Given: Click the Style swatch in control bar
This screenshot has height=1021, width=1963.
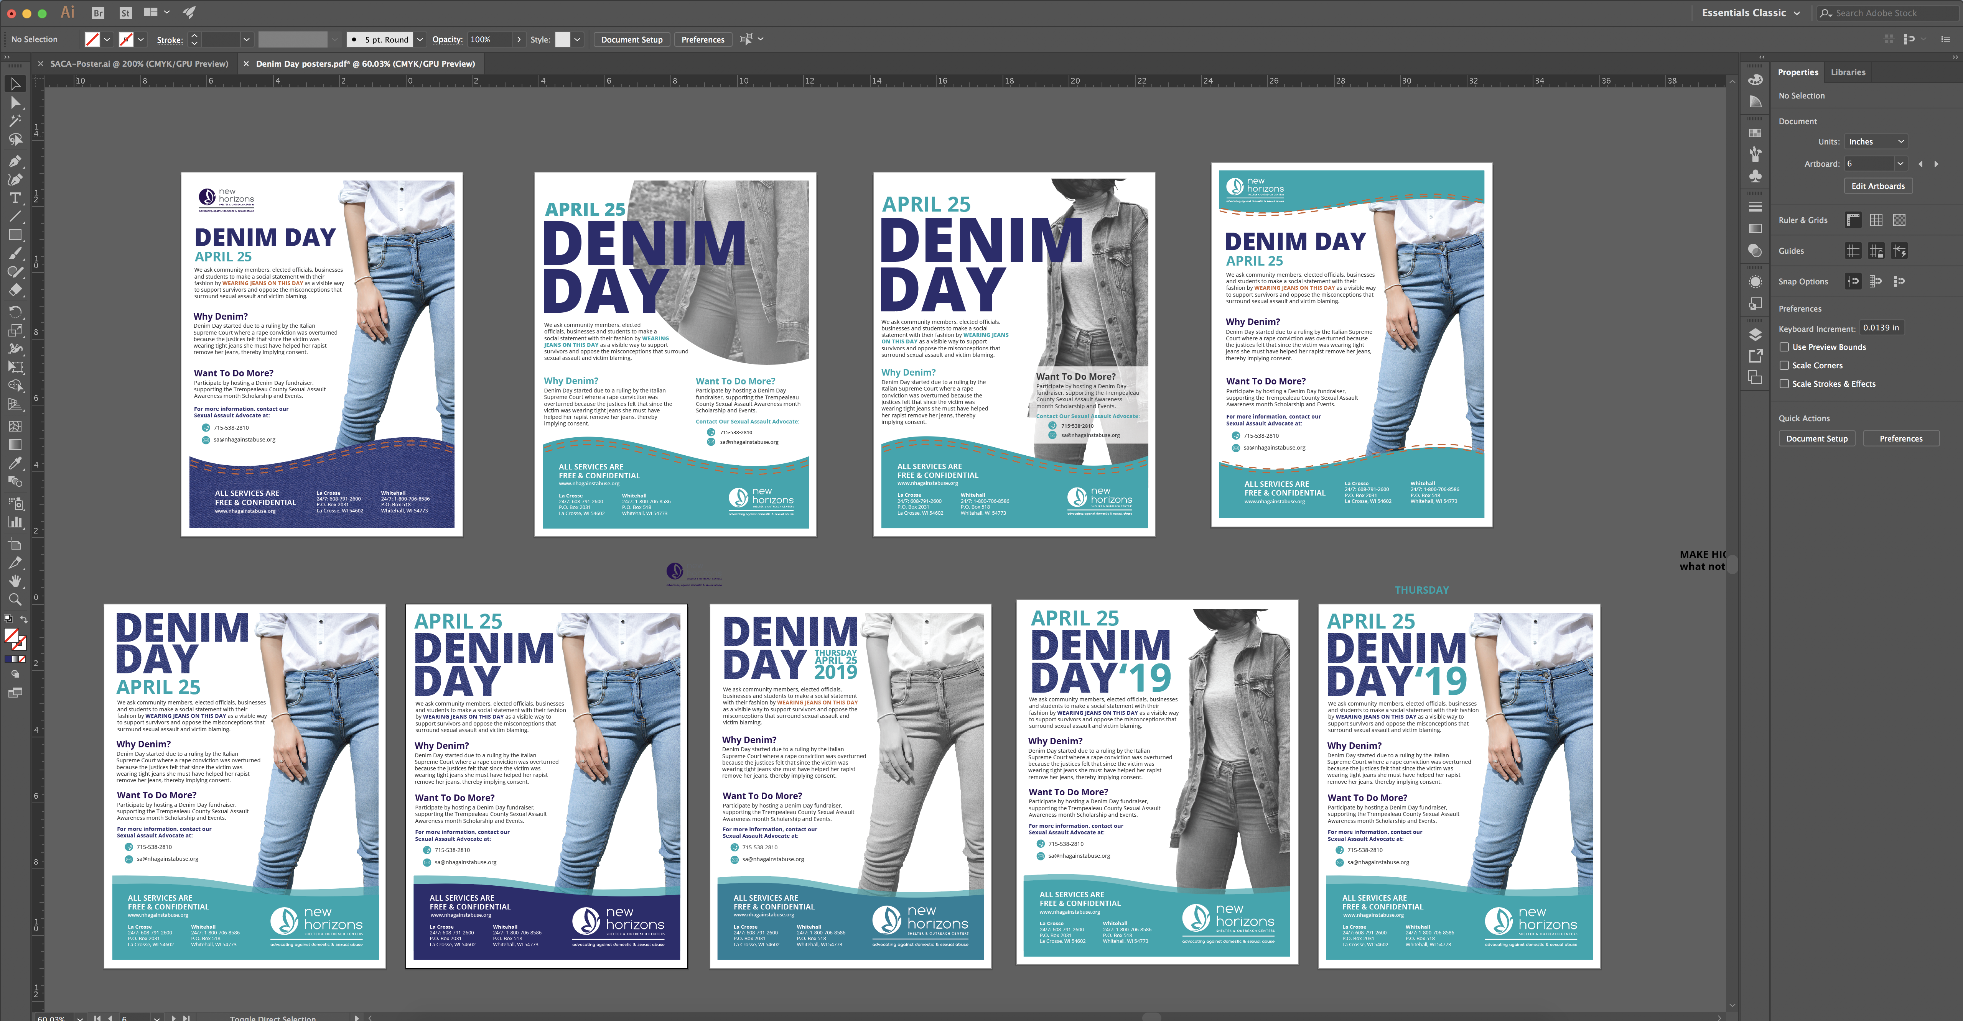Looking at the screenshot, I should (562, 39).
